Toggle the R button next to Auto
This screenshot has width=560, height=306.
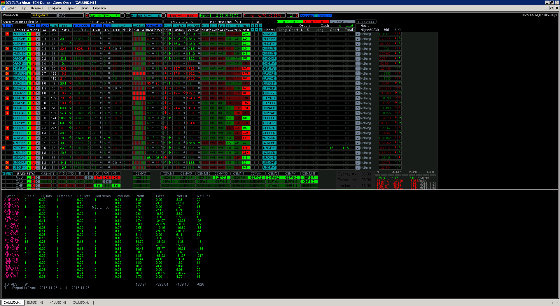click(x=38, y=26)
